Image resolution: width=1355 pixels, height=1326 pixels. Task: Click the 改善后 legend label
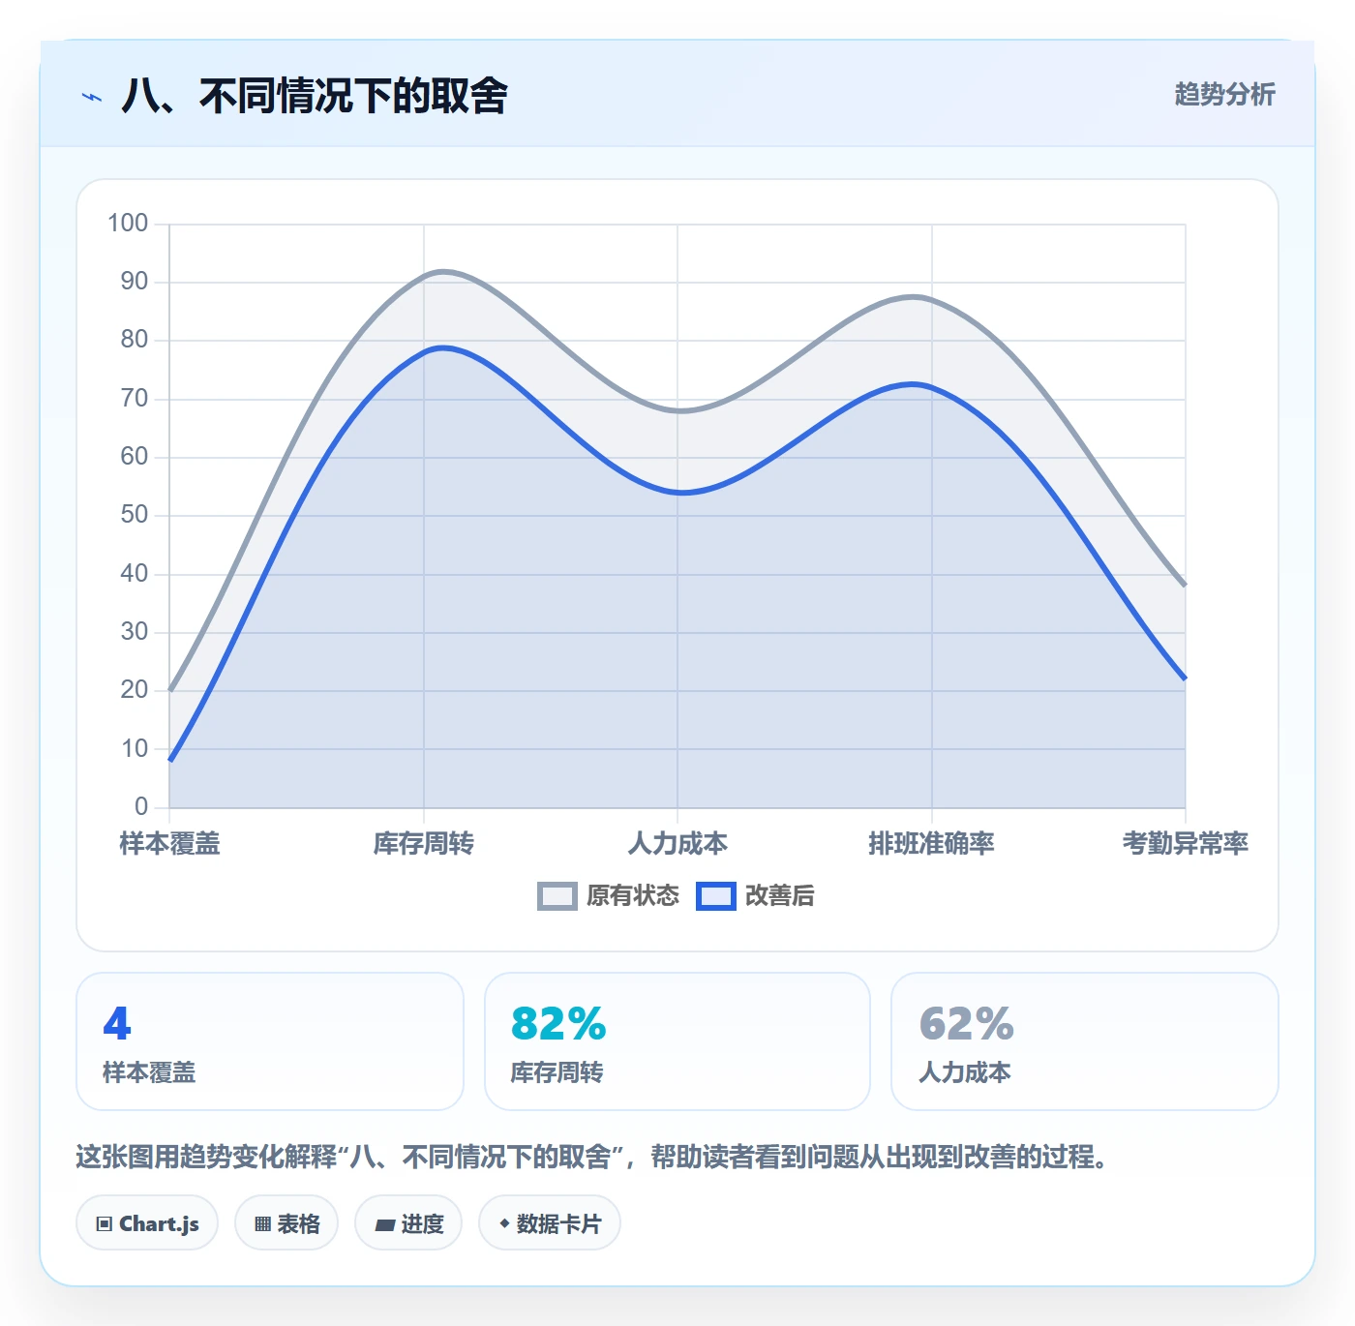click(779, 896)
